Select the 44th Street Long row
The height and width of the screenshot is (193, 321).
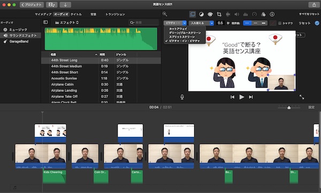click(101, 60)
